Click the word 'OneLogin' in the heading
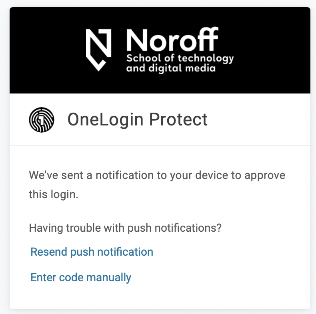 tap(106, 119)
